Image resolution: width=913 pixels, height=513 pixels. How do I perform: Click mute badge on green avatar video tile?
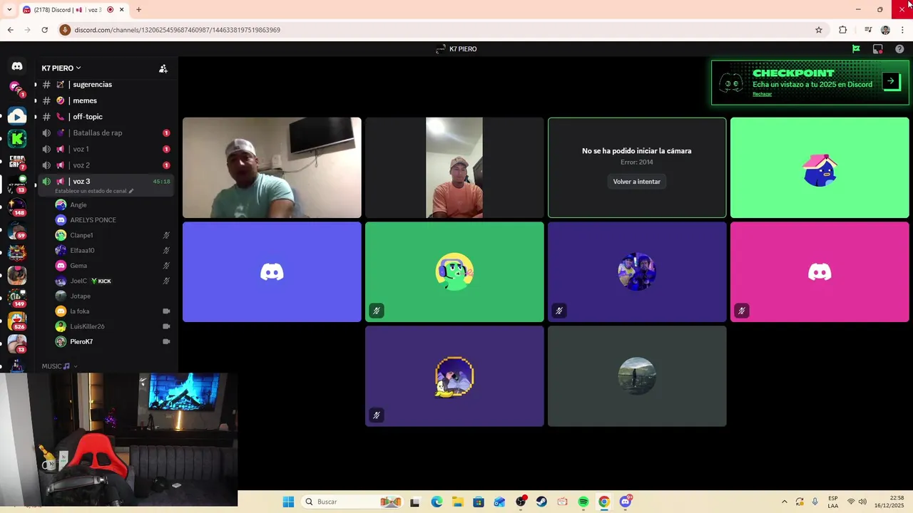377,311
